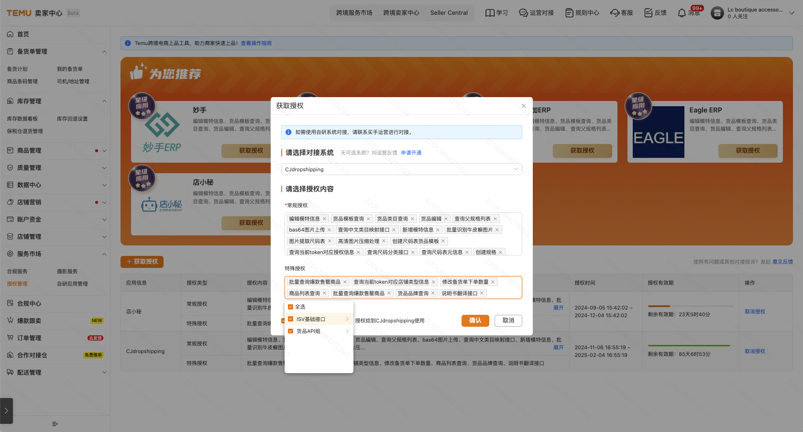Collapse the 库存管理 sidebar section

104,101
